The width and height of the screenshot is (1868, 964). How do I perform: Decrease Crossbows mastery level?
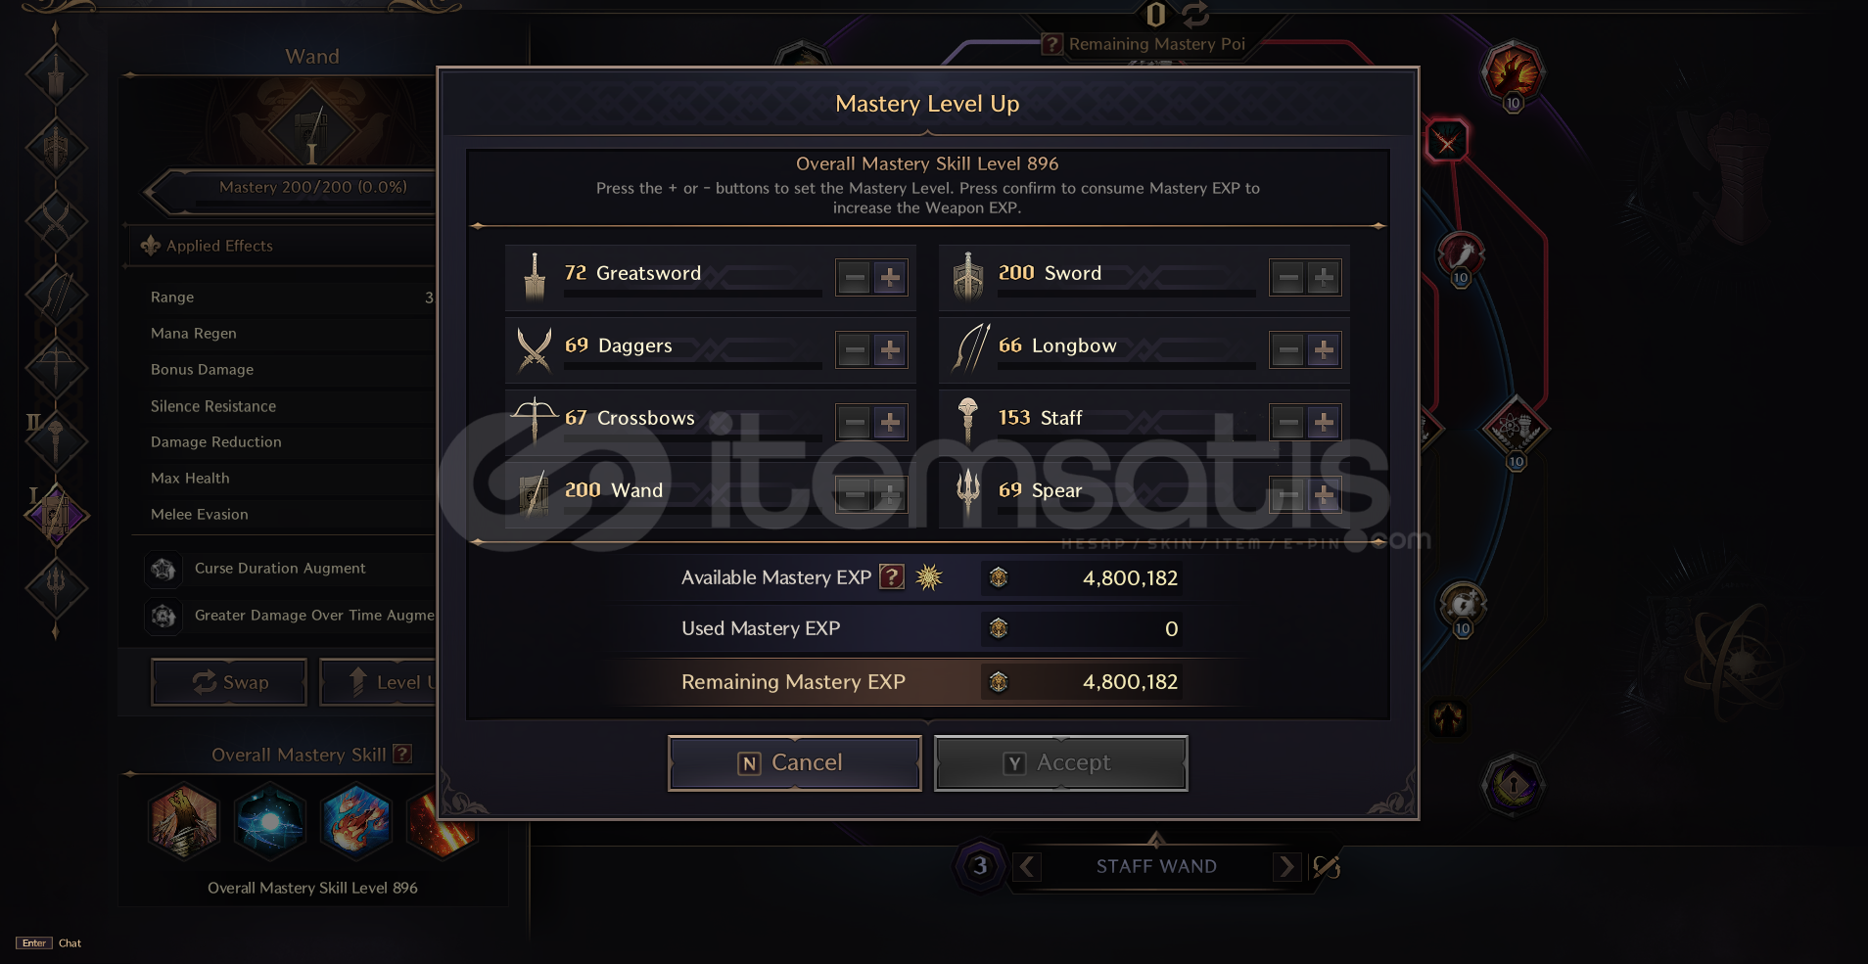click(855, 423)
